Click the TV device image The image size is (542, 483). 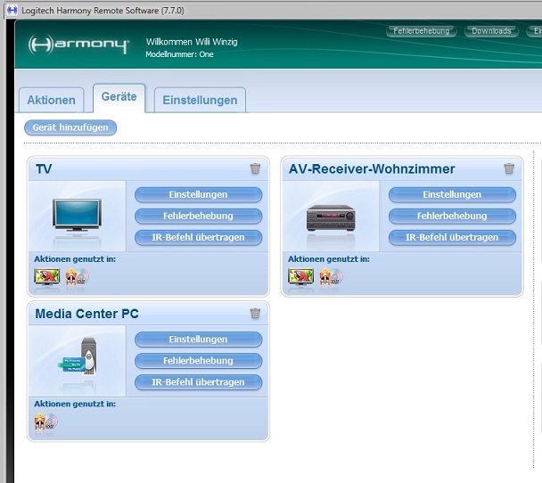(77, 217)
